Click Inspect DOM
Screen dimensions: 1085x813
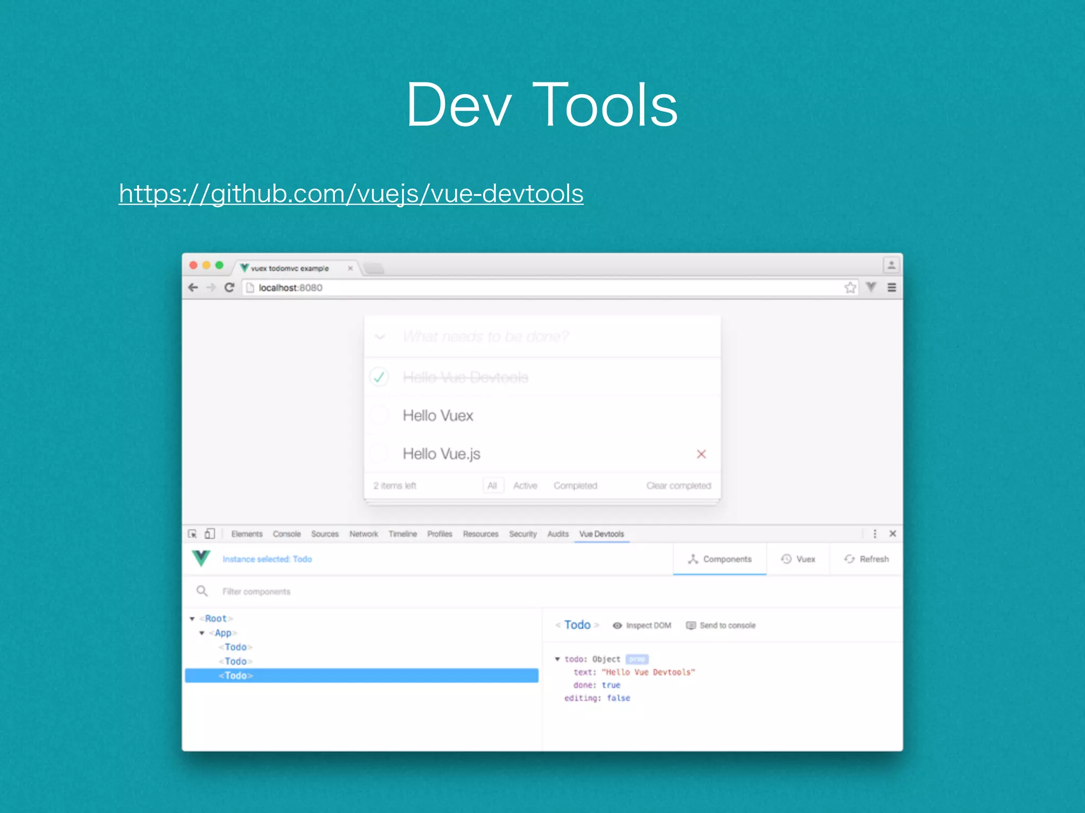pyautogui.click(x=642, y=626)
